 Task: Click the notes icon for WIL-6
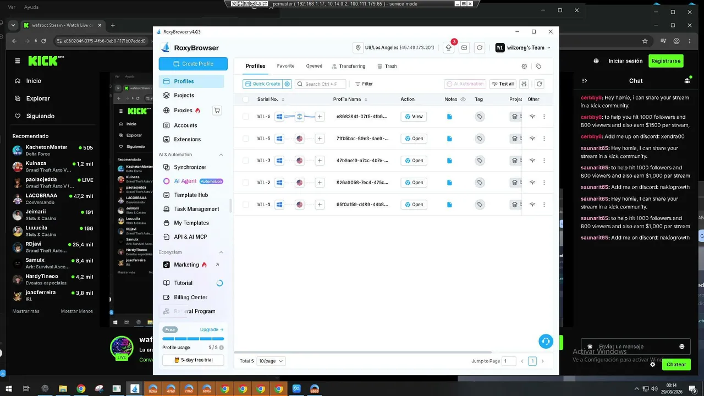coord(449,117)
